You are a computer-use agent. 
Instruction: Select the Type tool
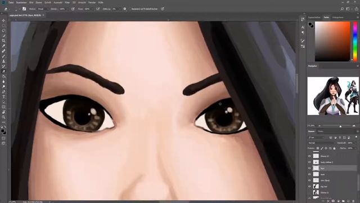[3, 96]
